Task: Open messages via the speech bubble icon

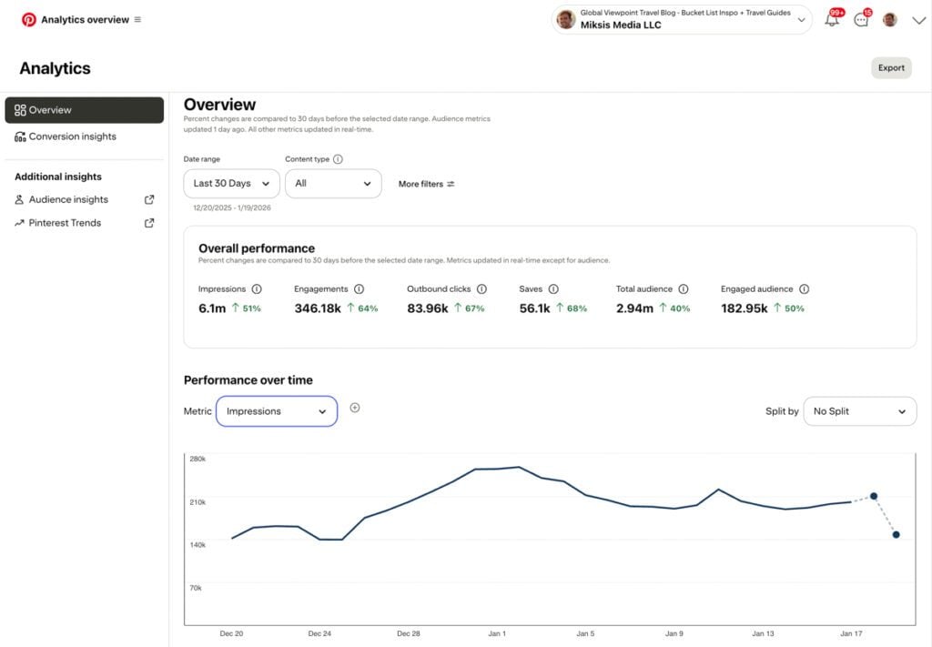Action: [x=861, y=18]
